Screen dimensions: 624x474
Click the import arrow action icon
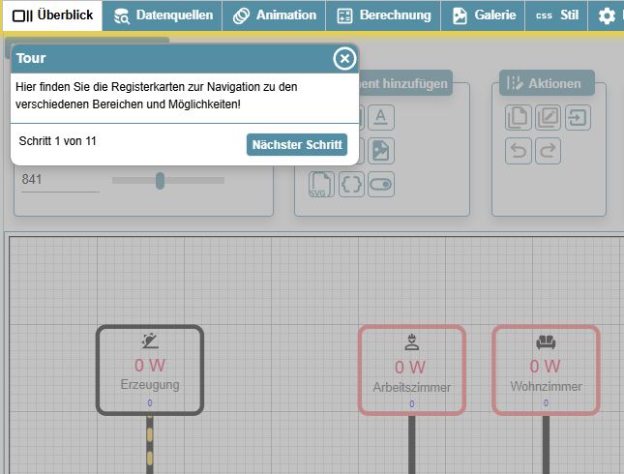click(x=578, y=117)
